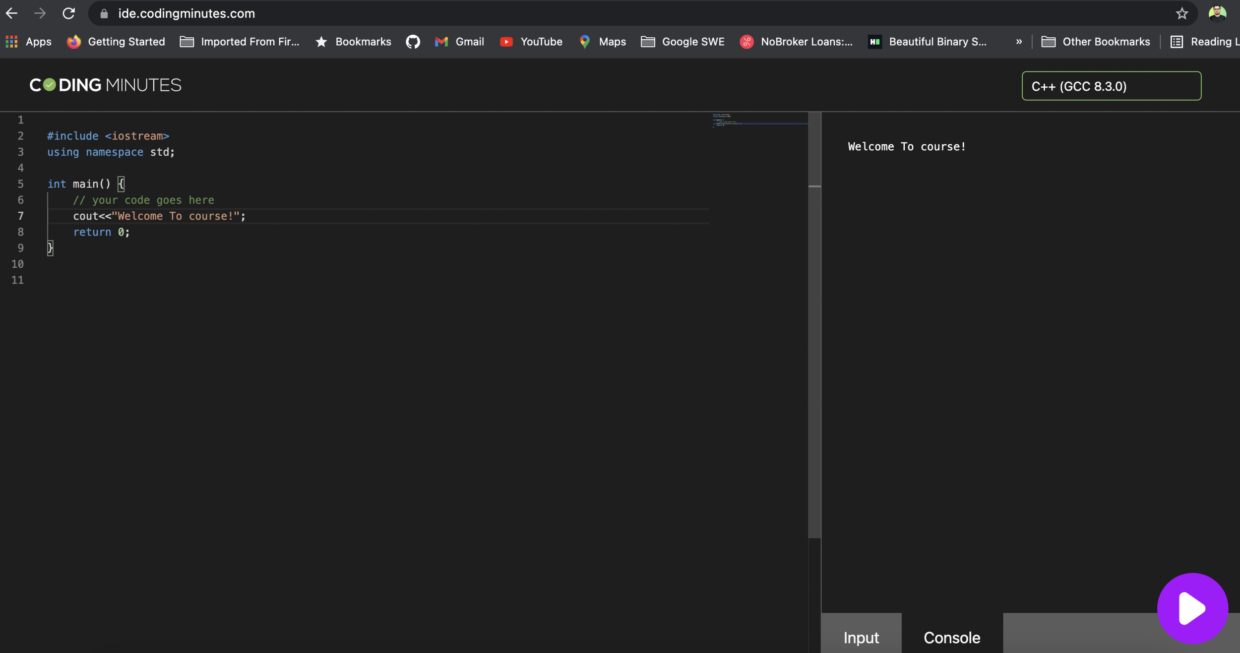Open the Apps grid shortcut
This screenshot has height=653, width=1240.
(29, 42)
